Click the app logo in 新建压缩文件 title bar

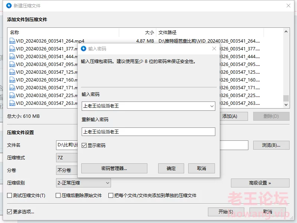(9, 6)
